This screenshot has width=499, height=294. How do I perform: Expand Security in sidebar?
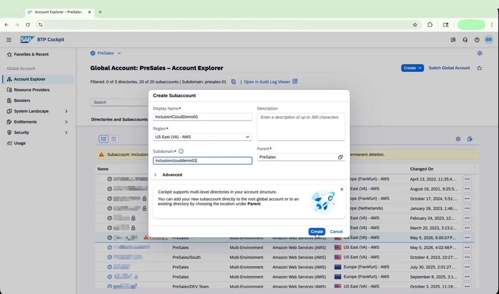pyautogui.click(x=66, y=132)
